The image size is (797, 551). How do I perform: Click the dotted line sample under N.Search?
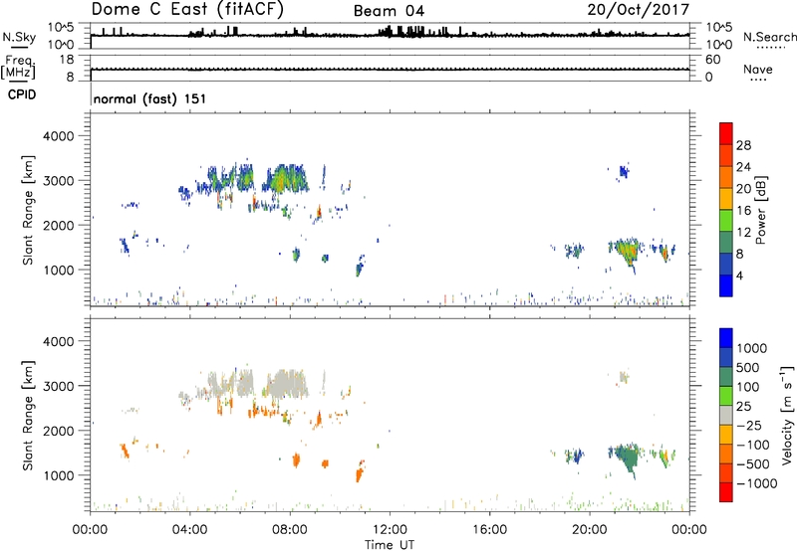click(770, 47)
